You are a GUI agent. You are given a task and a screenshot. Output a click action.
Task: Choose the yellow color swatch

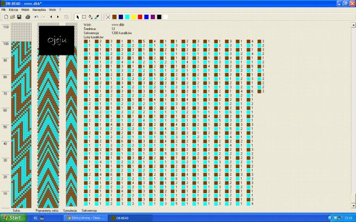tap(133, 17)
